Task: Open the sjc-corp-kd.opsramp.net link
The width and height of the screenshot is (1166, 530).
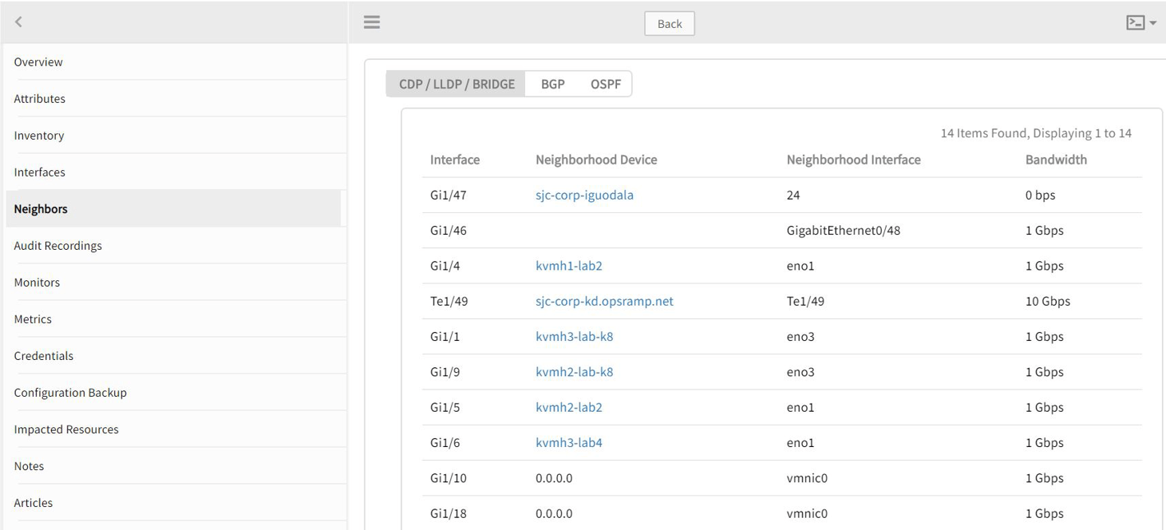Action: tap(604, 301)
